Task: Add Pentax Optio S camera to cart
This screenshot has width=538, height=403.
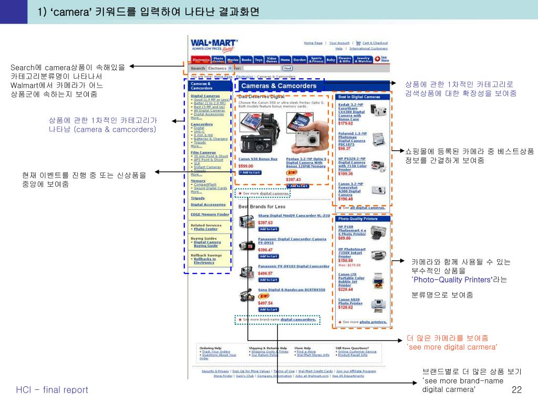Action: pos(297,186)
